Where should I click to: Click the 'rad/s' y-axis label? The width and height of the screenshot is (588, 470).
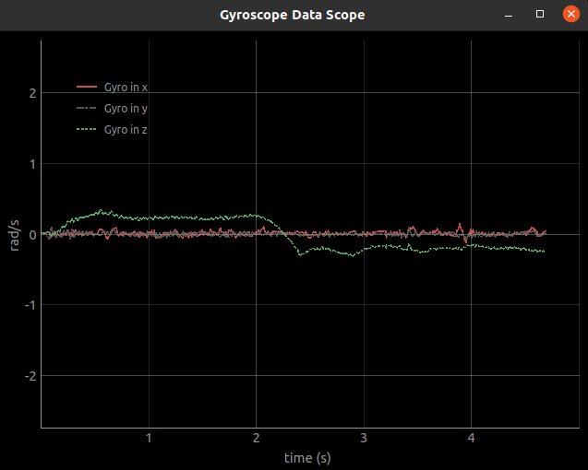[x=14, y=235]
